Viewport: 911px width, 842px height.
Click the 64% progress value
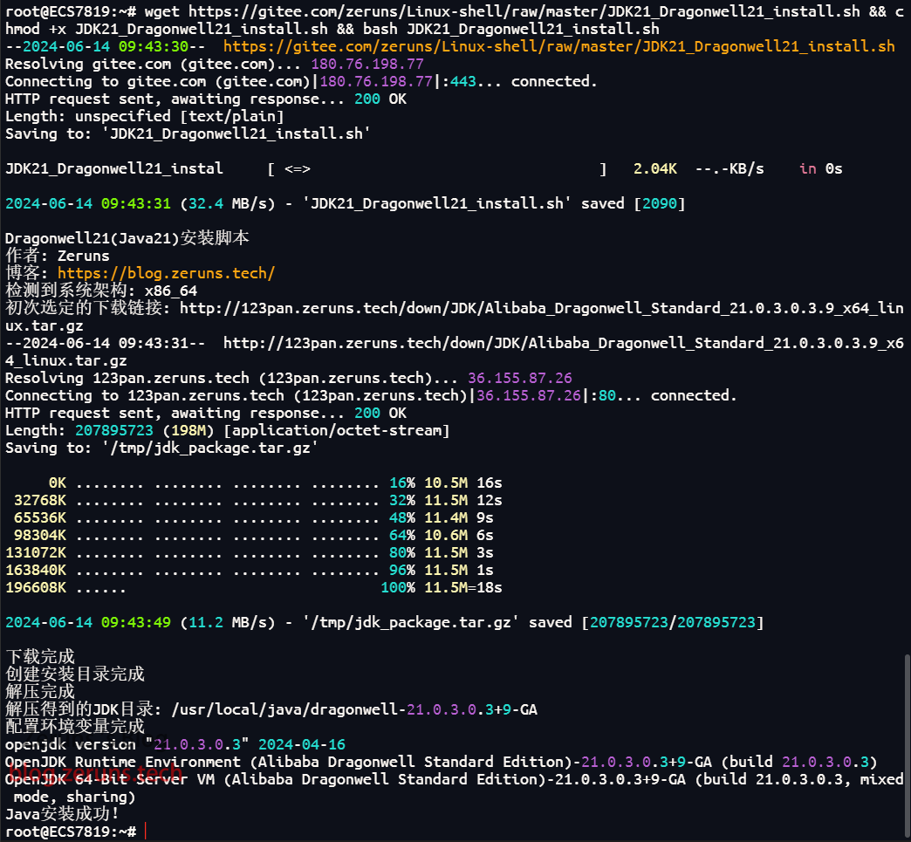point(402,535)
